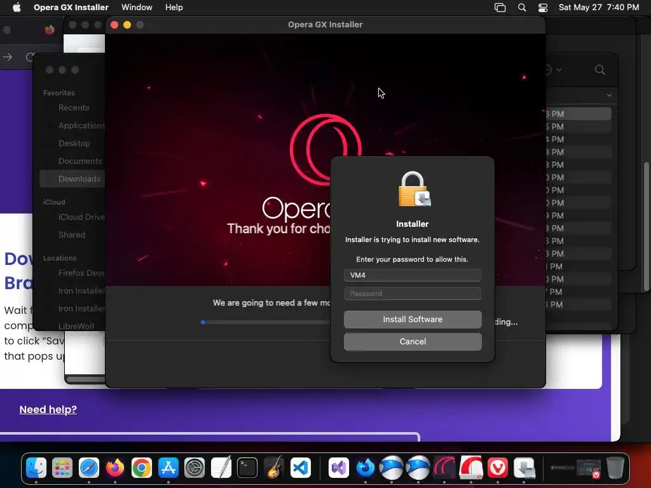Click Firefox tab icon in background browser
Viewport: 651px width, 488px height.
(x=50, y=30)
